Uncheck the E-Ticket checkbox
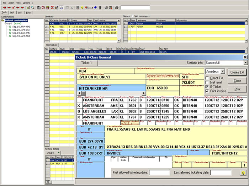 (x=207, y=87)
